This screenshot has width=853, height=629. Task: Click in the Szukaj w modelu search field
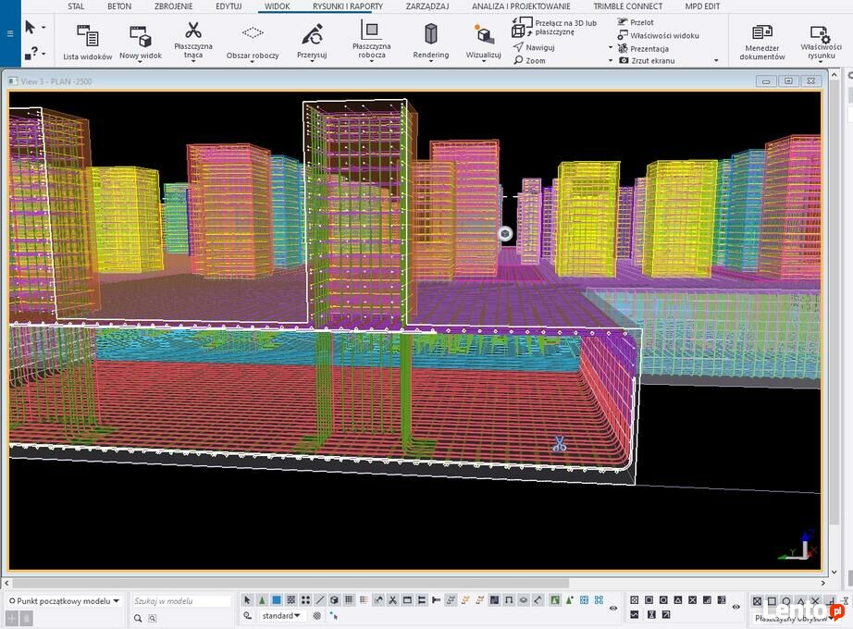click(x=181, y=600)
